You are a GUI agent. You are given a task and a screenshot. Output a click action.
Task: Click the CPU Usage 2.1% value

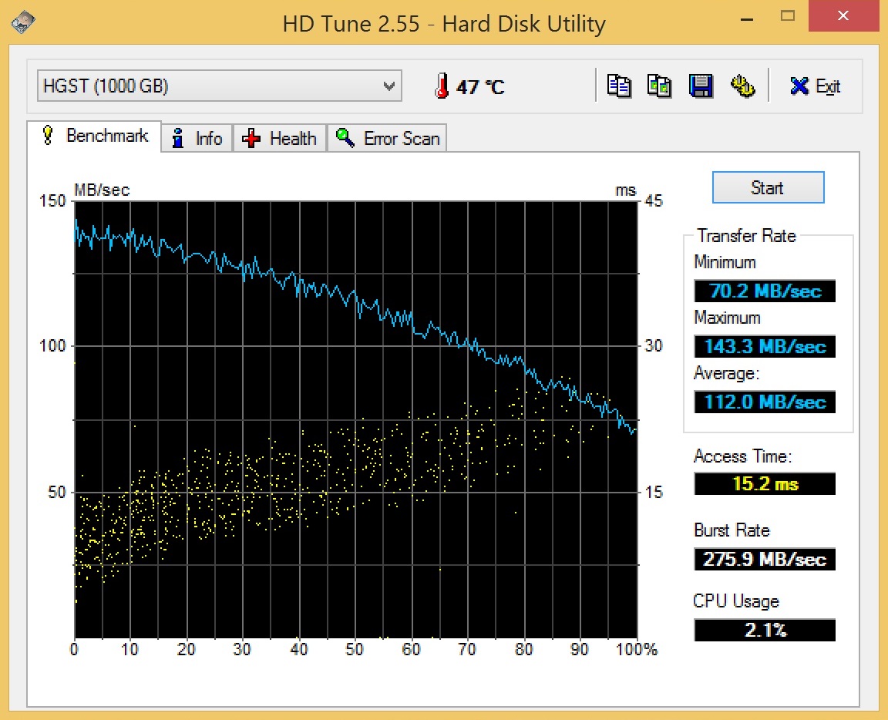(764, 630)
